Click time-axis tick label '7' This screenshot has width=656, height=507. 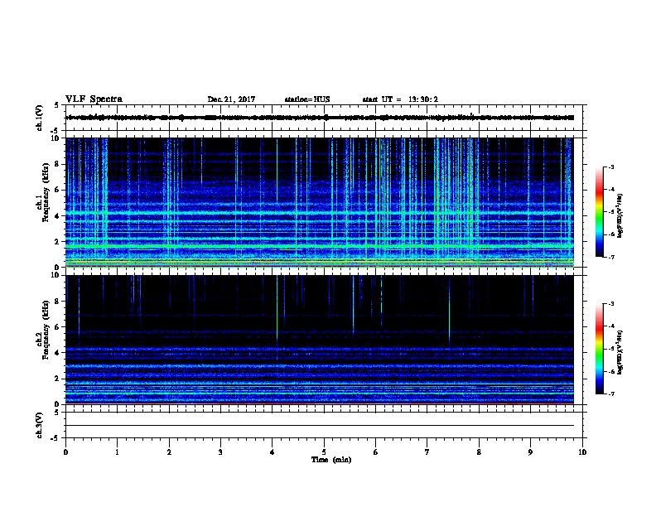click(427, 451)
